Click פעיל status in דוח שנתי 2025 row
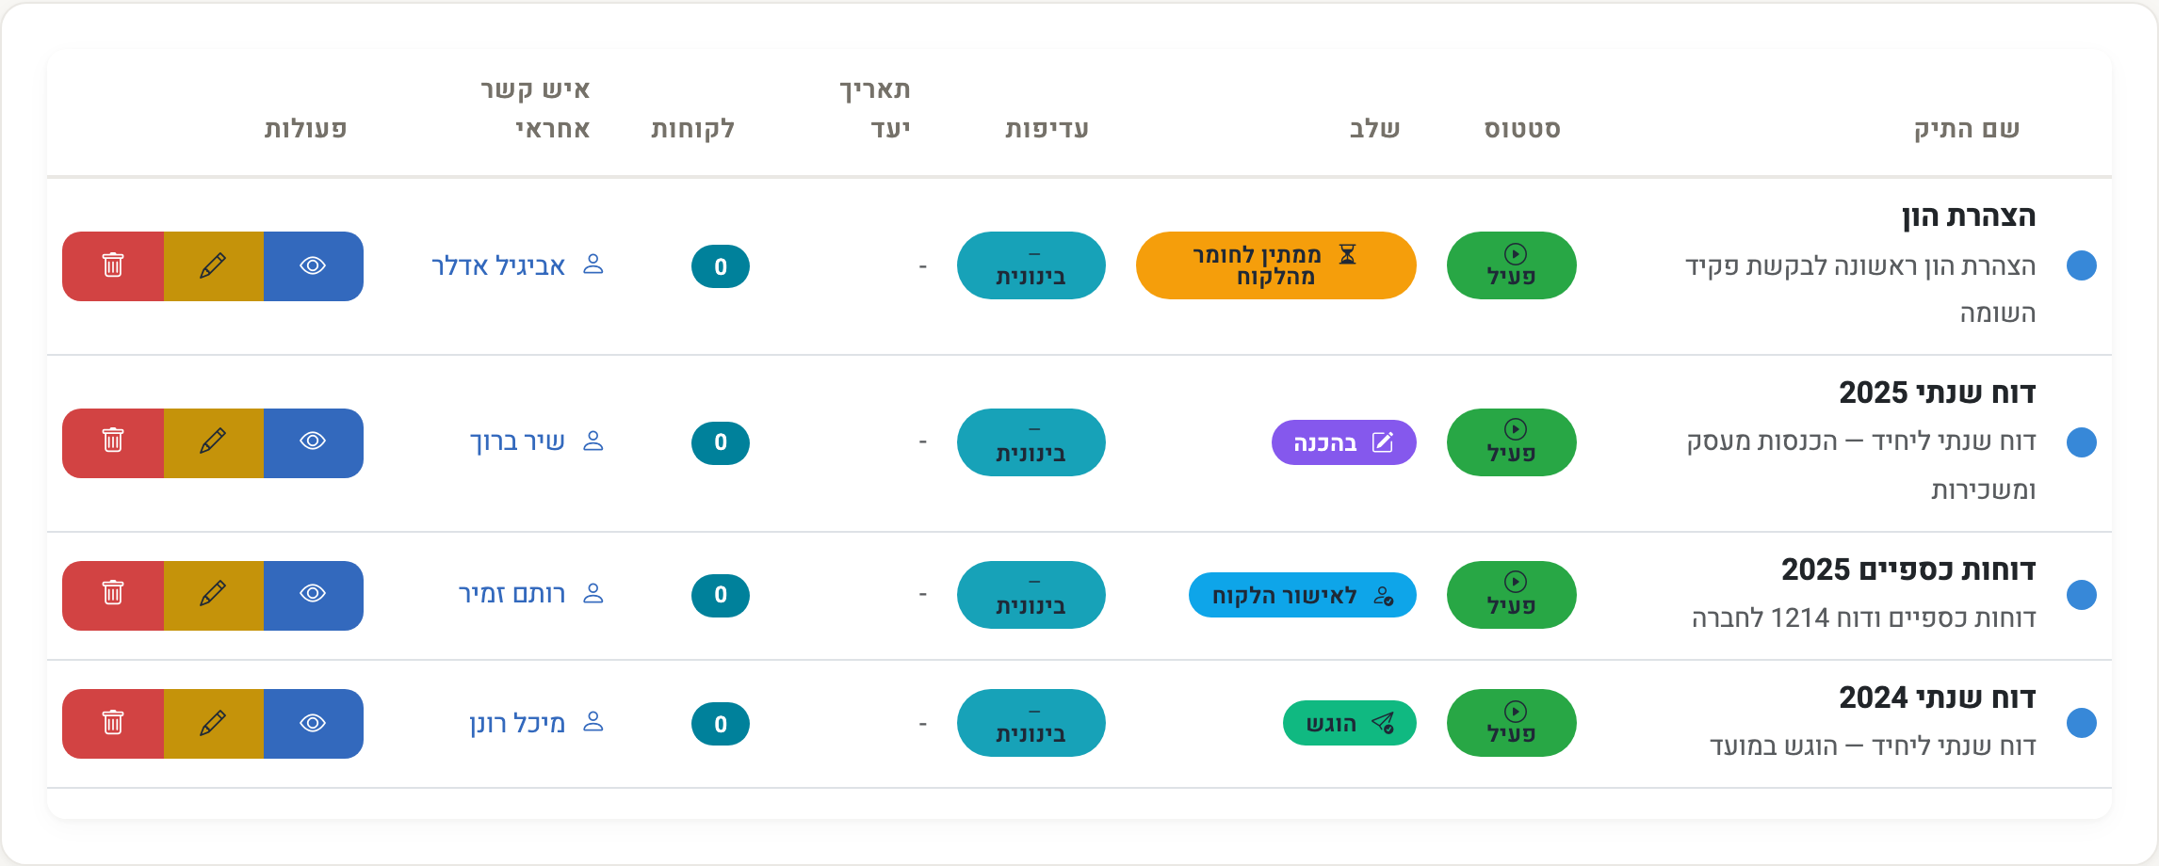 coord(1512,442)
